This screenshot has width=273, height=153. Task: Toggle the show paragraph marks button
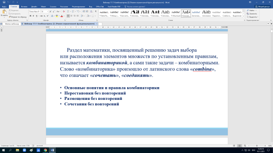(96, 11)
